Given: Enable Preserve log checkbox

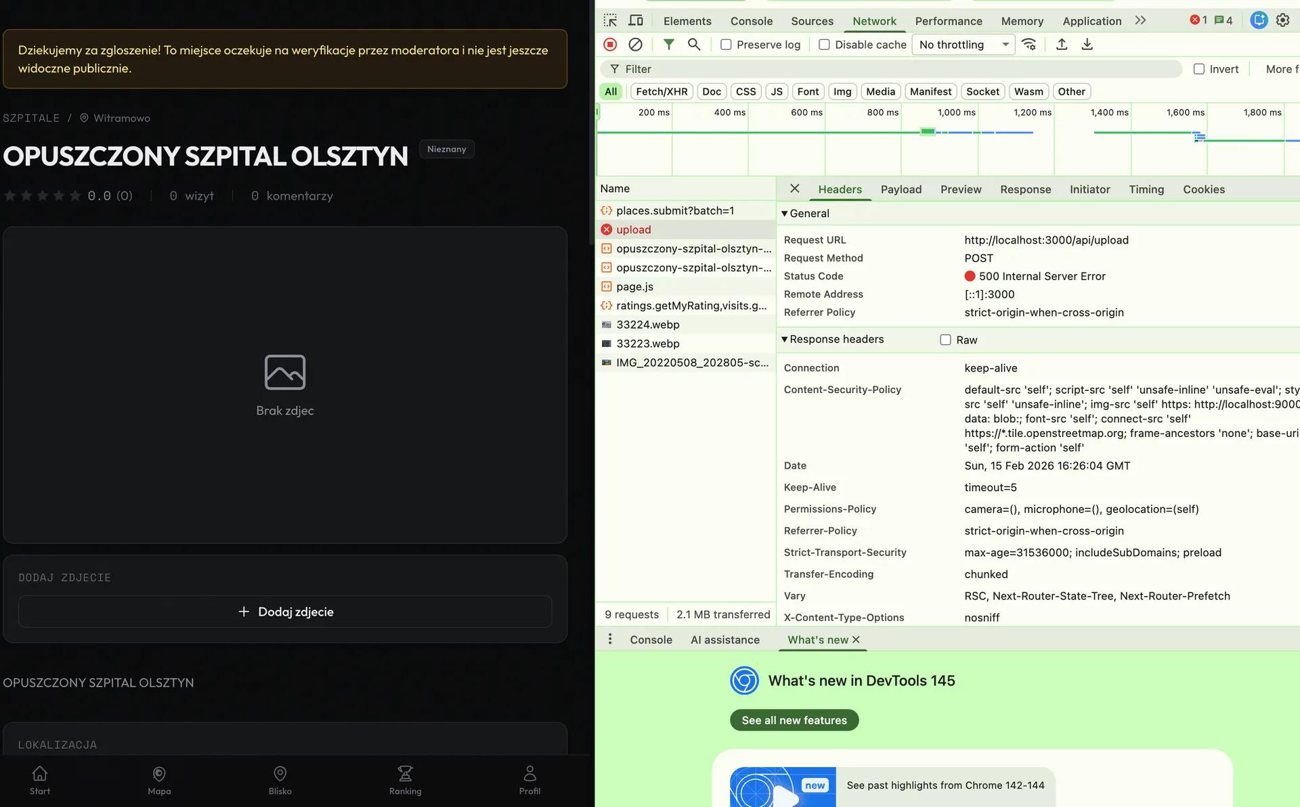Looking at the screenshot, I should pyautogui.click(x=726, y=45).
